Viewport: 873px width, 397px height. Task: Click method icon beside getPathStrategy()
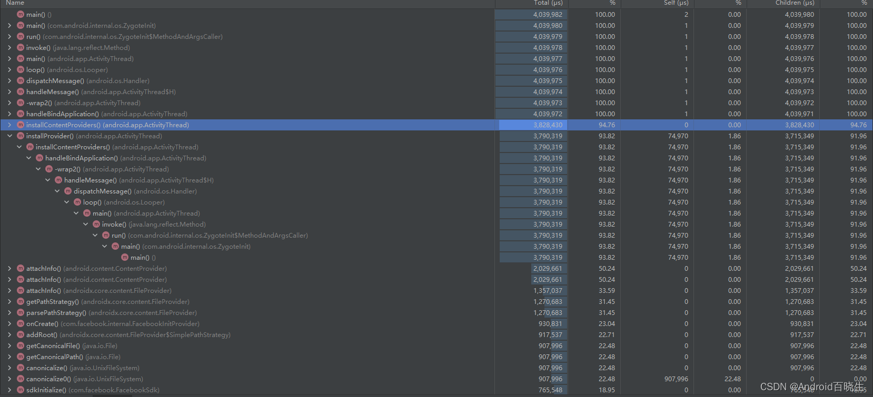click(21, 301)
